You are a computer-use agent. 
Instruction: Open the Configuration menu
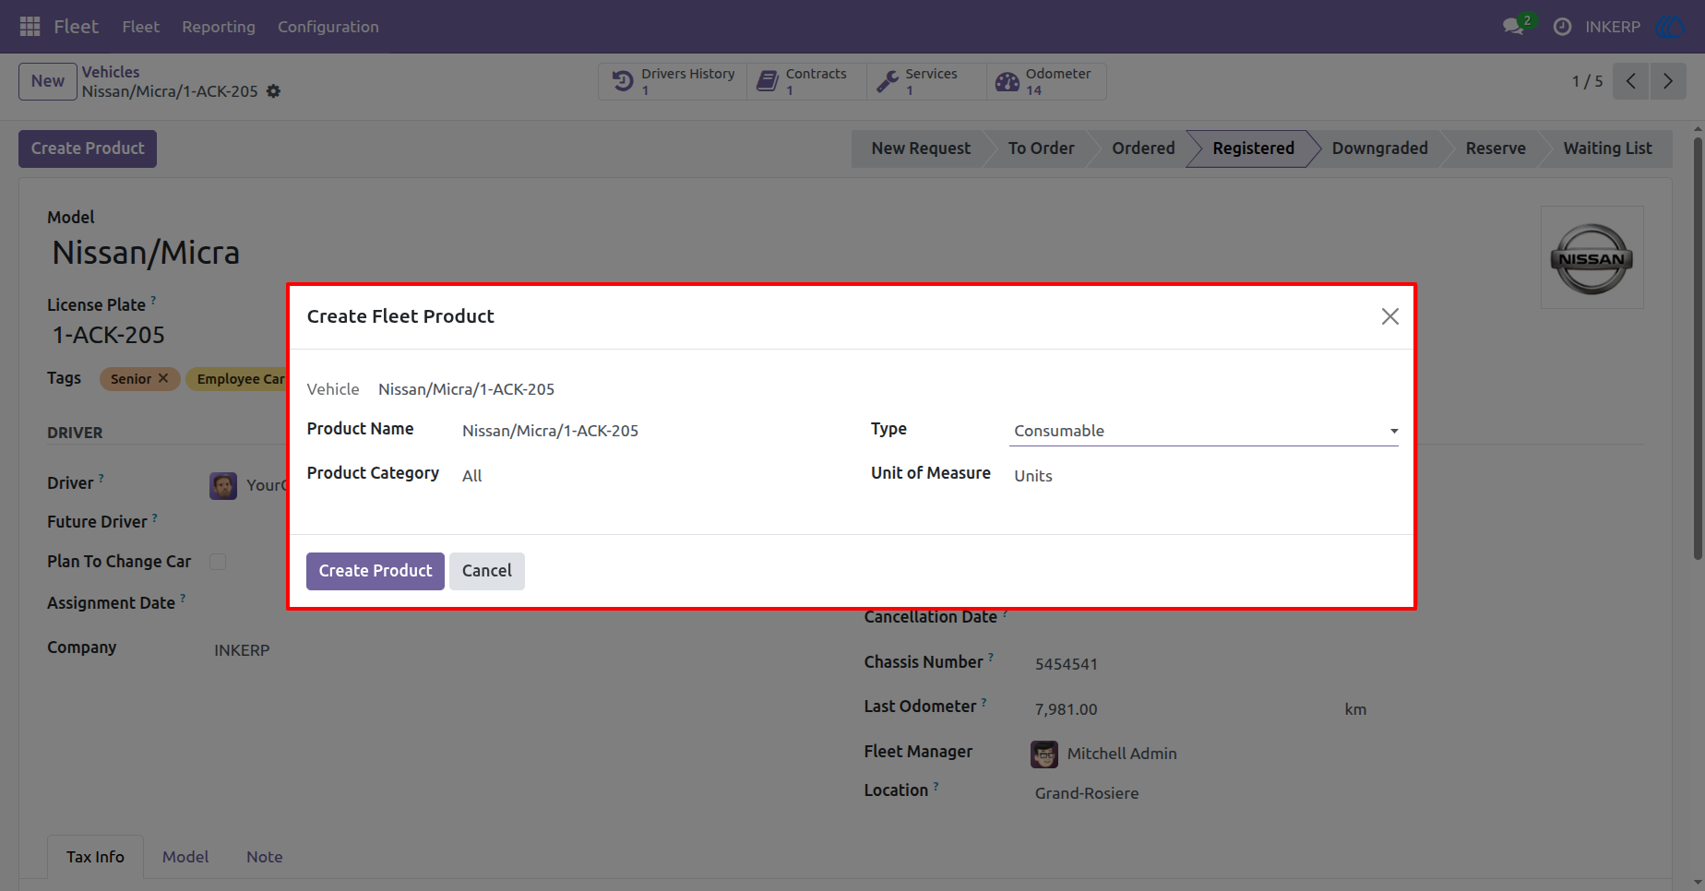pos(328,27)
